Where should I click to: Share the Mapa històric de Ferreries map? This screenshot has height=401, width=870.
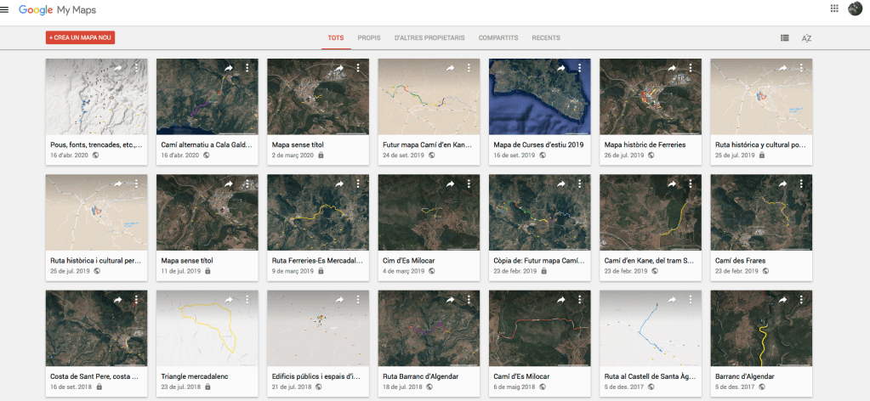coord(671,68)
